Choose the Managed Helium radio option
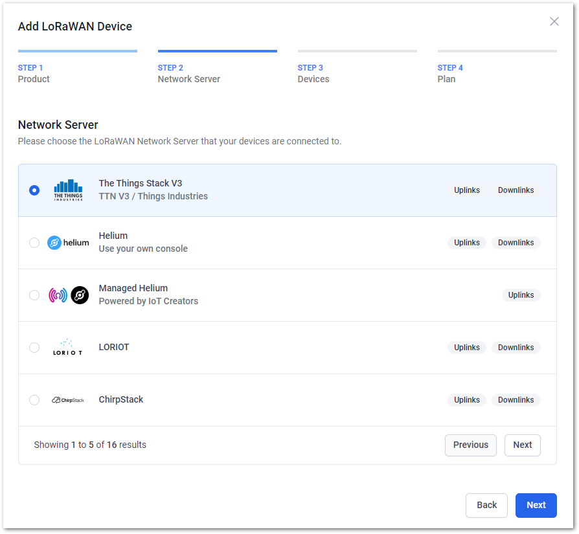The height and width of the screenshot is (534, 579). tap(34, 295)
